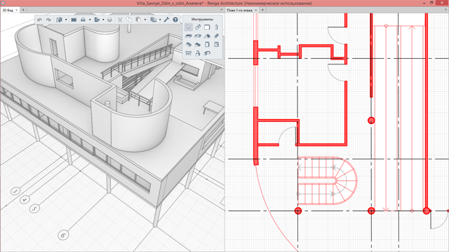Click the triangle-marker icon after the folder
Screen dimensions: 449x252
tap(83, 20)
